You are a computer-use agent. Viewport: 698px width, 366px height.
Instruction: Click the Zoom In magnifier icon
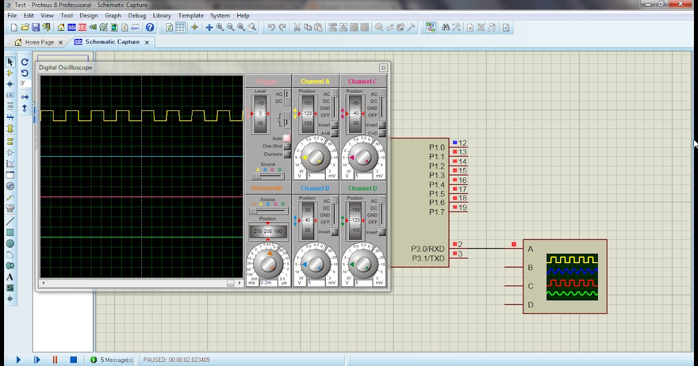(219, 27)
